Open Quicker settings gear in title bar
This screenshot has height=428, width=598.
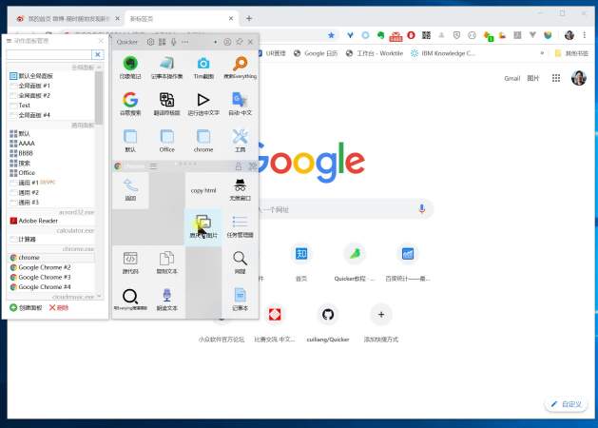click(150, 42)
